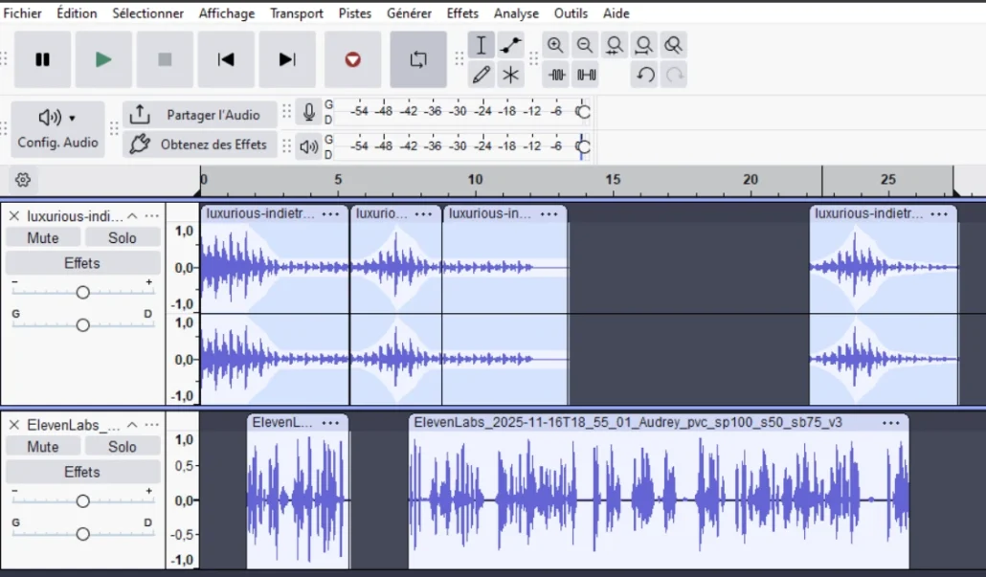The image size is (986, 577).
Task: Solo the ElevenLabs track
Action: (x=123, y=446)
